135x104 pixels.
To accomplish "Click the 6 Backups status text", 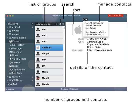I will point(10,89).
